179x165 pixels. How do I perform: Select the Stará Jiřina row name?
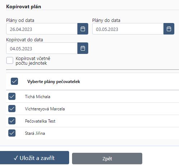click(35, 133)
